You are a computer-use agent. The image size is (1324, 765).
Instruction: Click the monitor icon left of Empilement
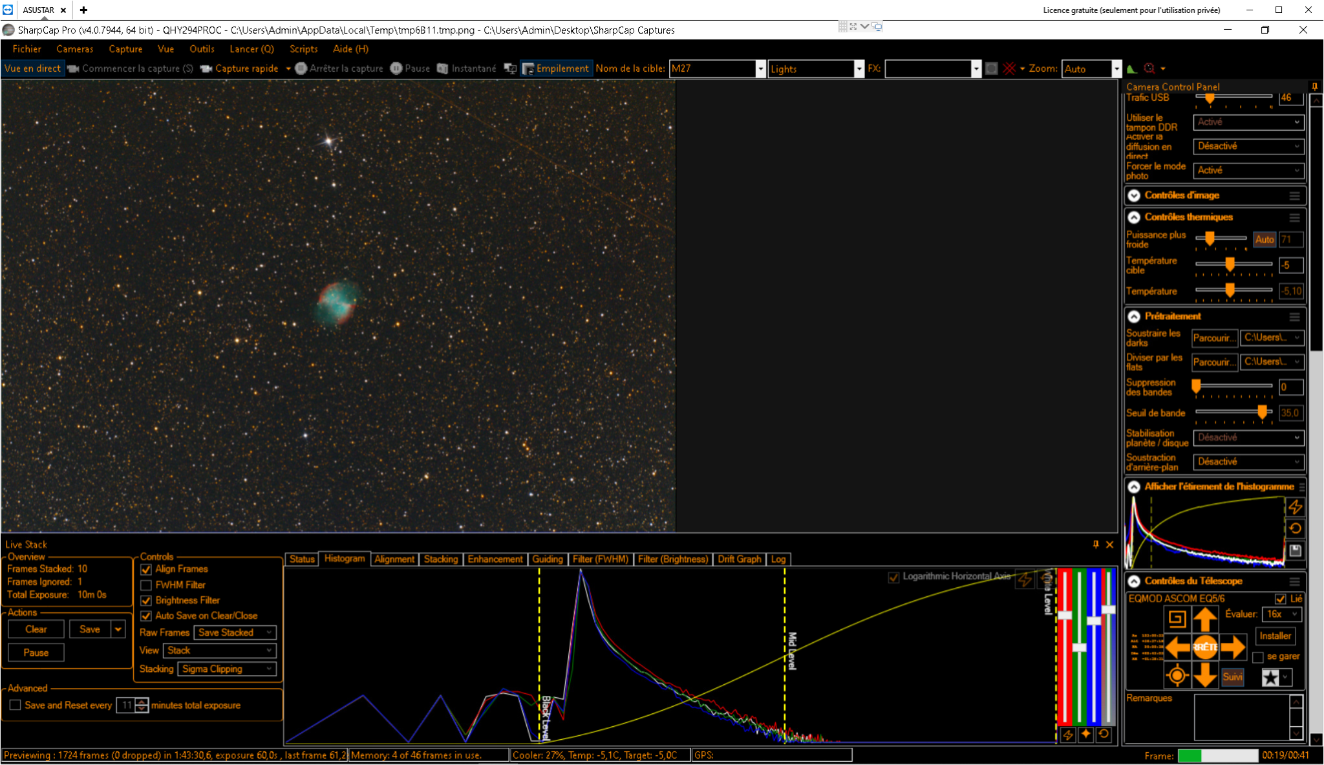(510, 69)
